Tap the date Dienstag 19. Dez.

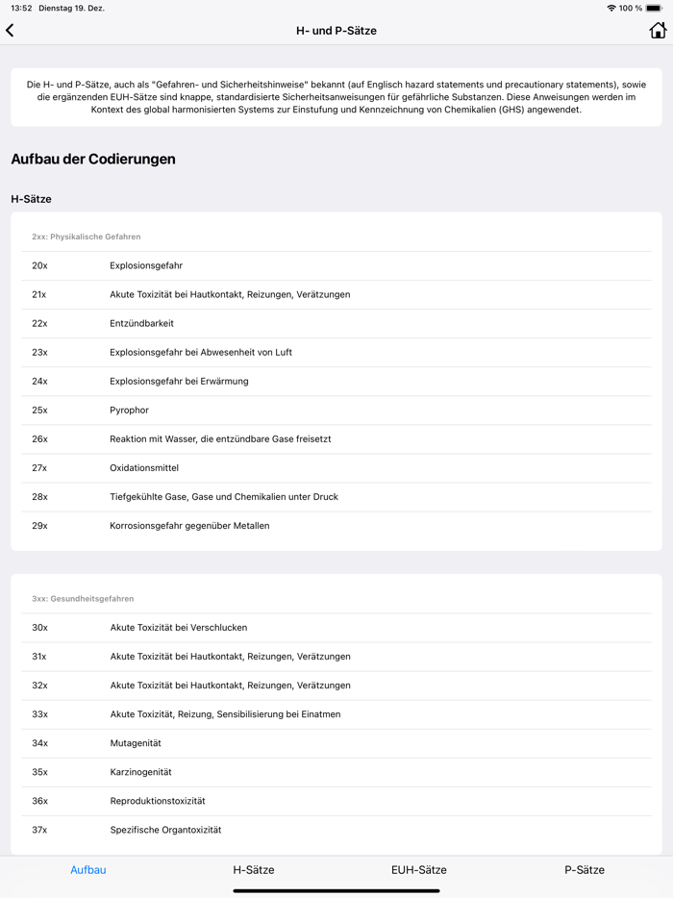pos(75,8)
